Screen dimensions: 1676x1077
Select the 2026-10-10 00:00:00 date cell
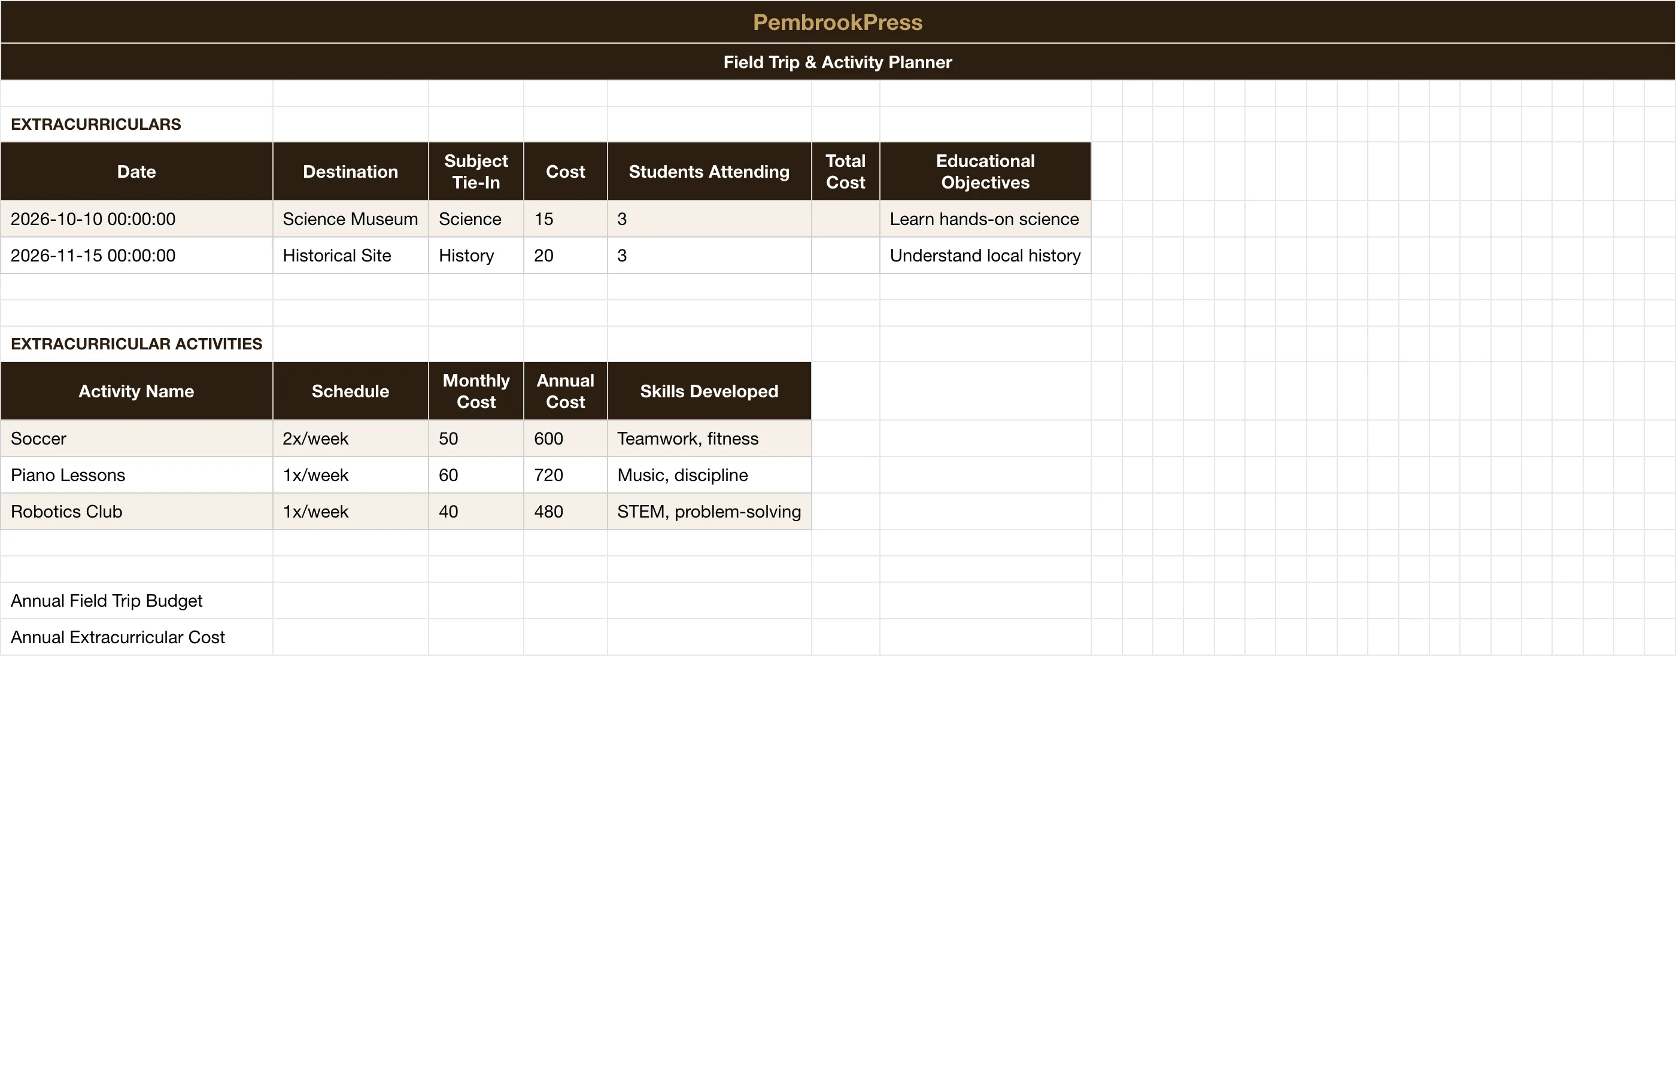pos(136,219)
